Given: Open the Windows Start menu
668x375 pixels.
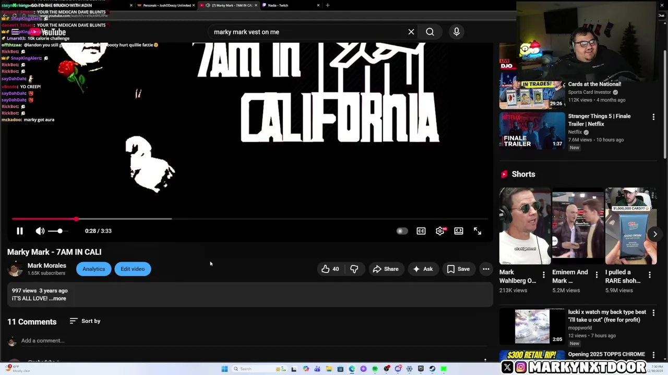Looking at the screenshot, I should [224, 369].
